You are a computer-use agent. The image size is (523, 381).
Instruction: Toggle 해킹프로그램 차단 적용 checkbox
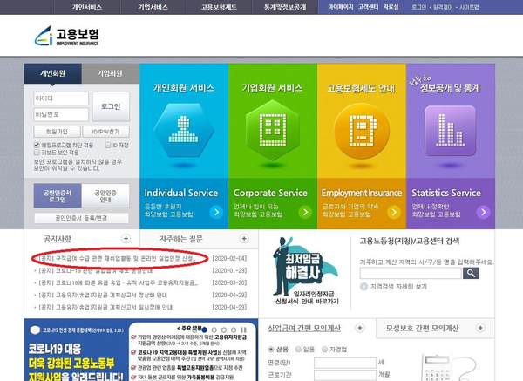point(37,145)
